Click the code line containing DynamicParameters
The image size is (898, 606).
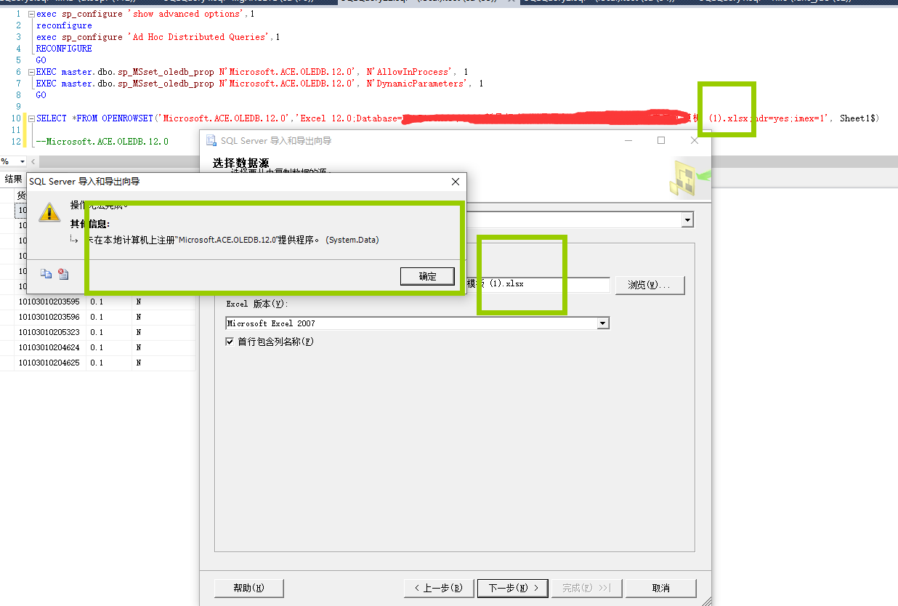click(x=259, y=84)
